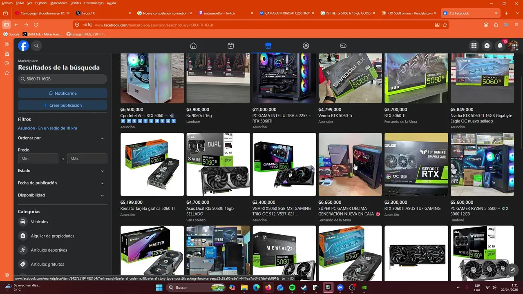
Task: Show hidden system tray icons
Action: coord(458,287)
